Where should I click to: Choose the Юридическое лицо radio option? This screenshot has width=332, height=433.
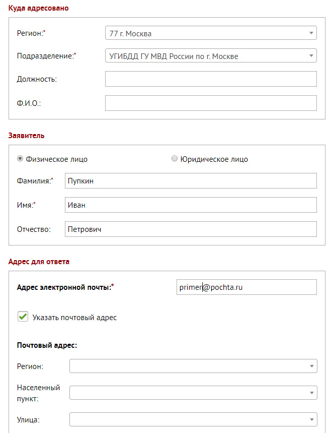click(175, 159)
